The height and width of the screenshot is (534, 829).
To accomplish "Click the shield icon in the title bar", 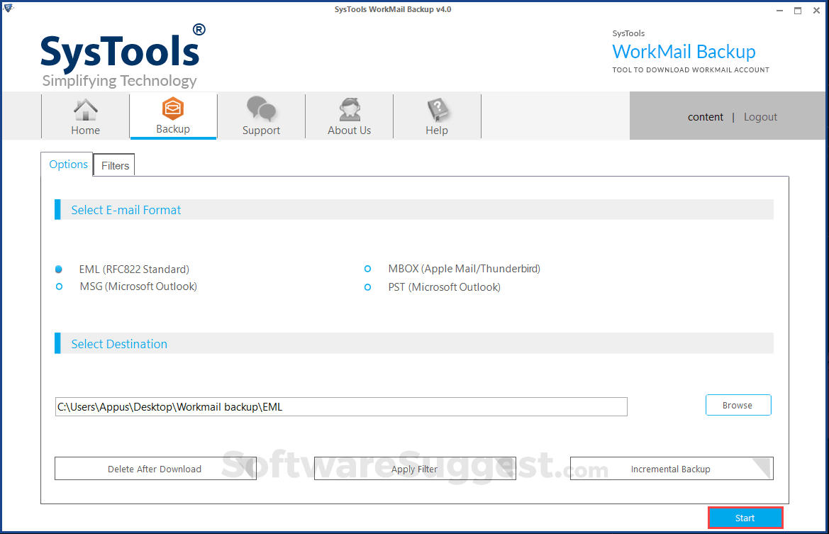I will [x=9, y=6].
